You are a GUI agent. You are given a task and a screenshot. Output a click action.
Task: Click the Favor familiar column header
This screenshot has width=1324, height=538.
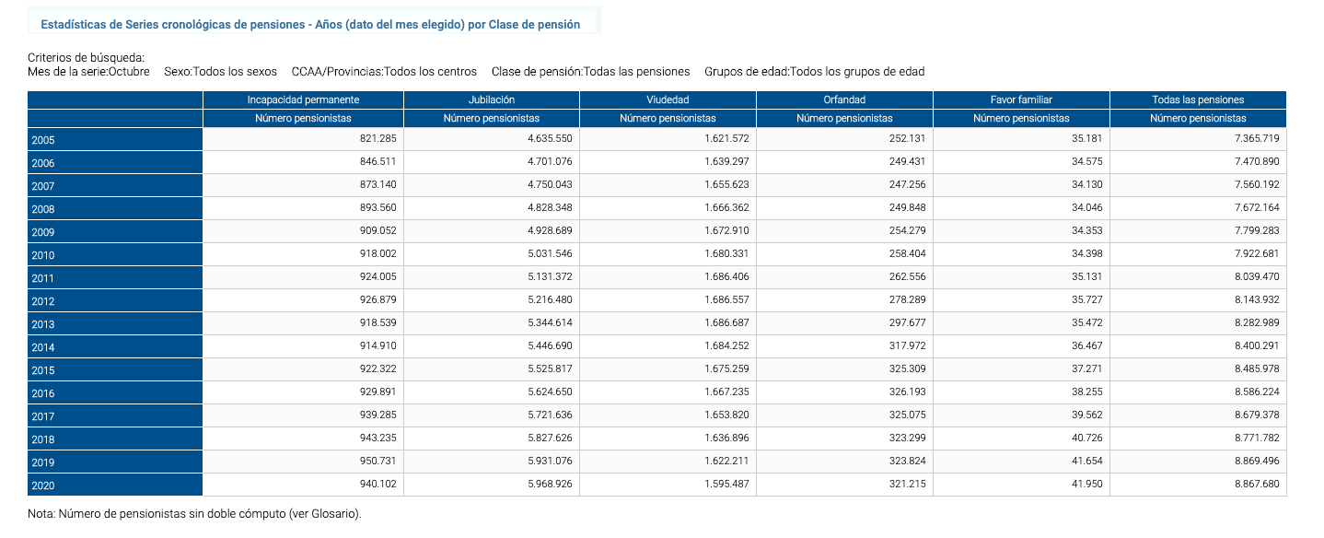1021,99
